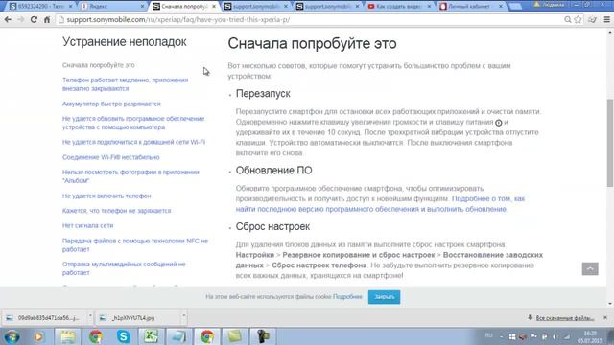The height and width of the screenshot is (345, 614).
Task: Go back using the browser back arrow
Action: [x=8, y=19]
